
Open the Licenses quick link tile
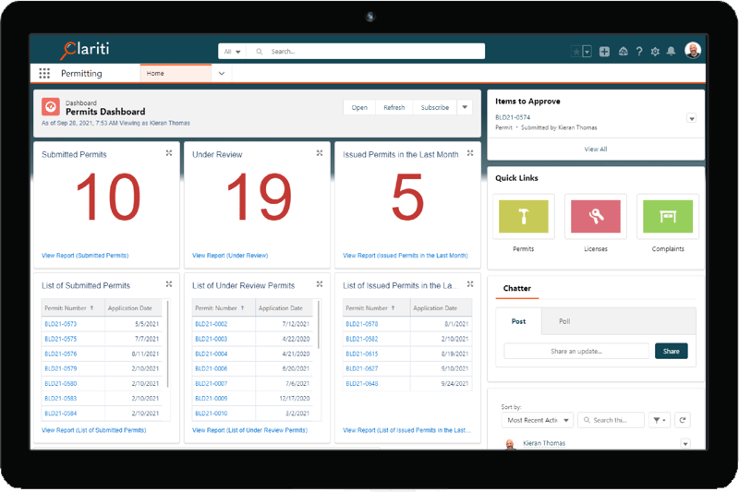click(x=596, y=217)
